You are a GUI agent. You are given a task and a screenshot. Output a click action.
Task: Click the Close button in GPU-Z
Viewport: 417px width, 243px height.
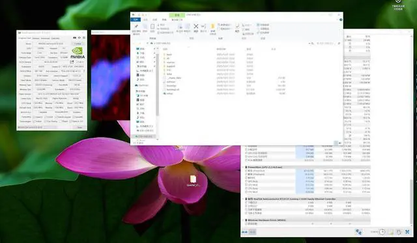(x=79, y=127)
